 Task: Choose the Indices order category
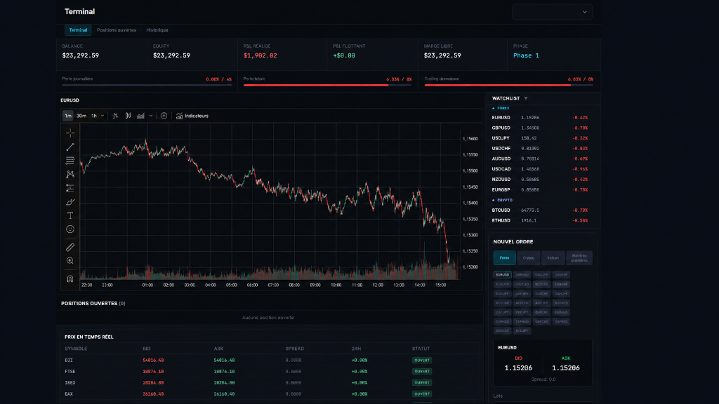553,258
